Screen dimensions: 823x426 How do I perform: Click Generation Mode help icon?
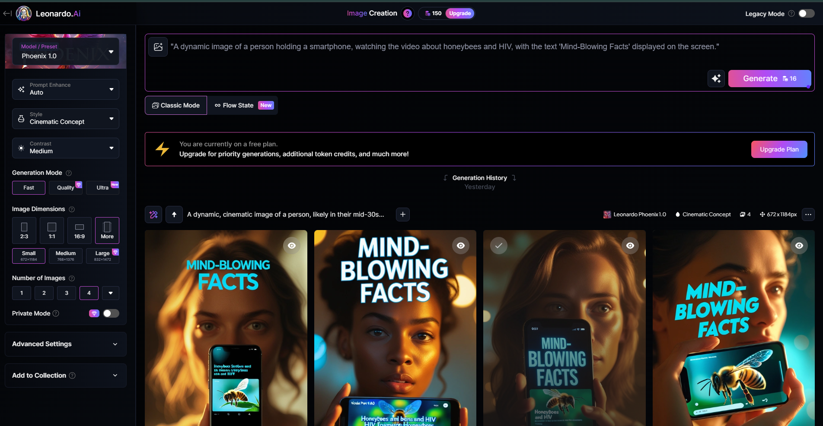click(69, 173)
